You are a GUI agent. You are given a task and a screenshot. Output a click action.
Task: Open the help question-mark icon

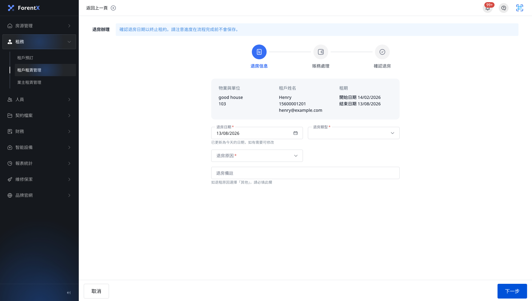(504, 8)
